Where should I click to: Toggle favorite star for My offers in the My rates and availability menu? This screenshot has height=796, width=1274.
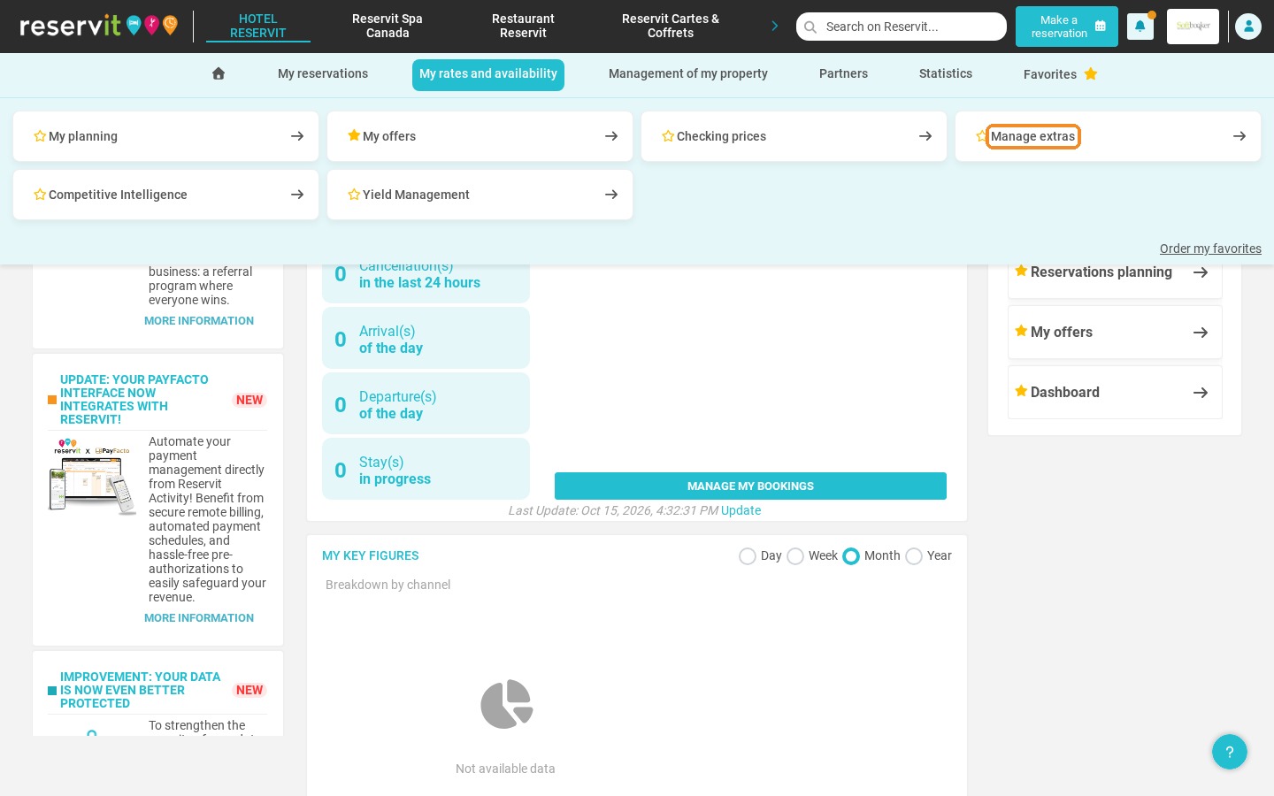coord(354,135)
